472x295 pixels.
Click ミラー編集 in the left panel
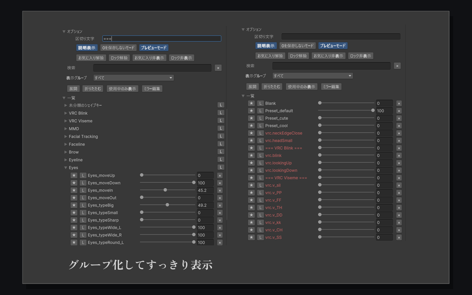(152, 88)
